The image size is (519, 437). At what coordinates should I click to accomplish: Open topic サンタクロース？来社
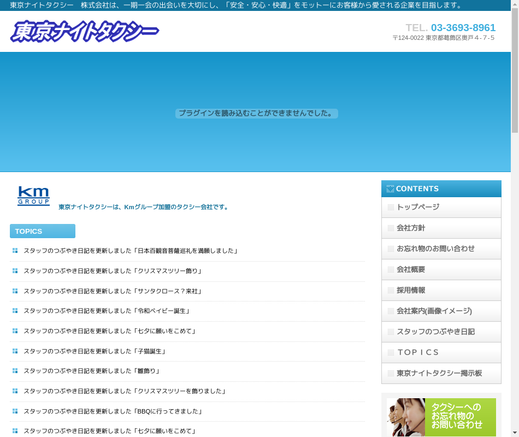point(113,291)
